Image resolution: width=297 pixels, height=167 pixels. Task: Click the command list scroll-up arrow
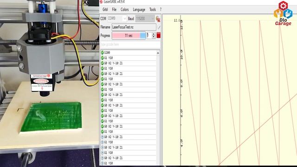[158, 53]
